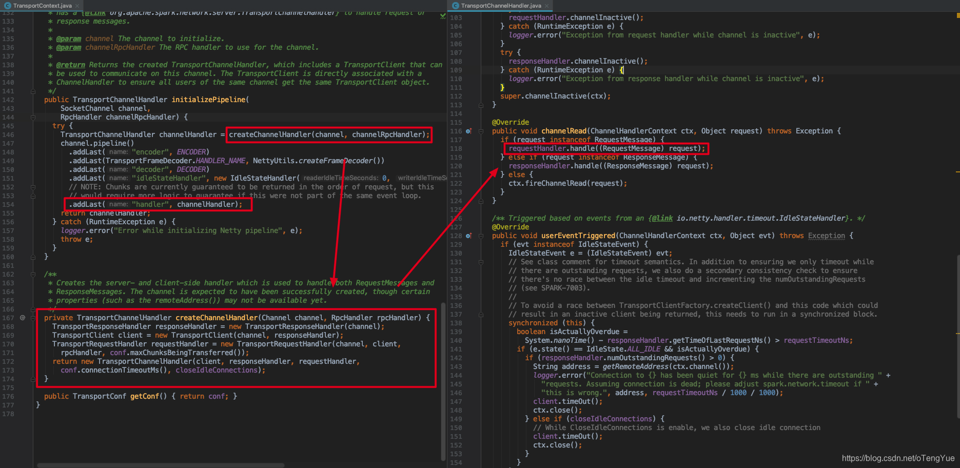960x468 pixels.
Task: Collapse the channelRead method fold marker
Action: tap(481, 131)
